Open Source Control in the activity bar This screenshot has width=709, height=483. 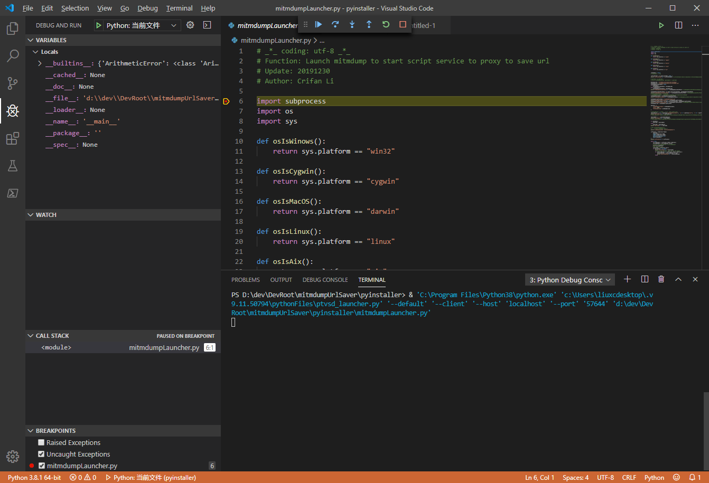tap(13, 83)
